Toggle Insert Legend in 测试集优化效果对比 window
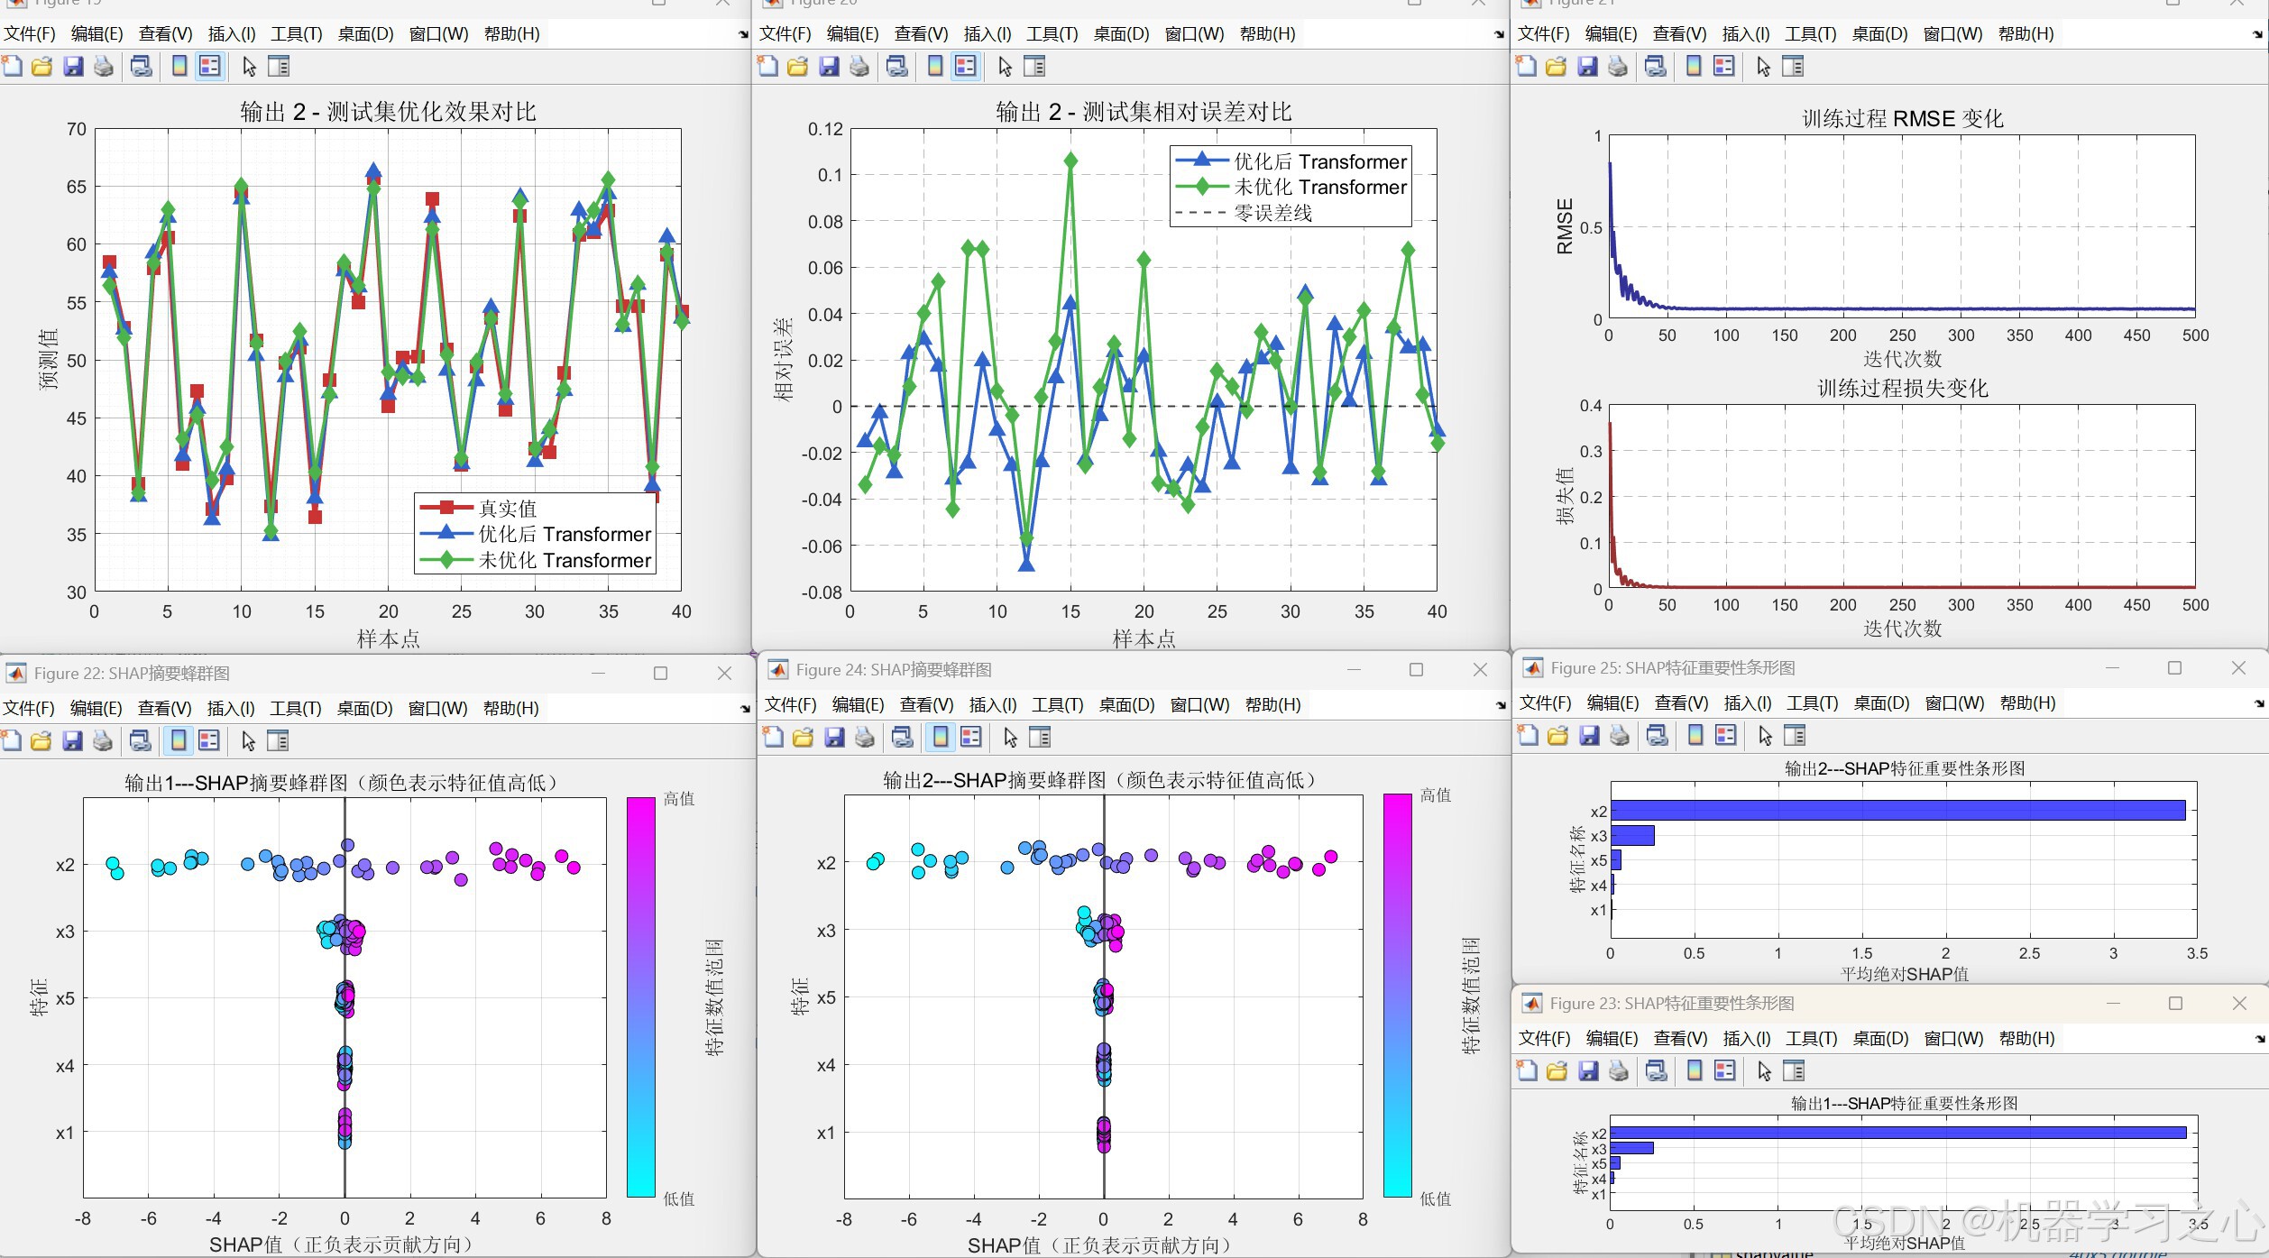This screenshot has height=1258, width=2269. [x=209, y=67]
